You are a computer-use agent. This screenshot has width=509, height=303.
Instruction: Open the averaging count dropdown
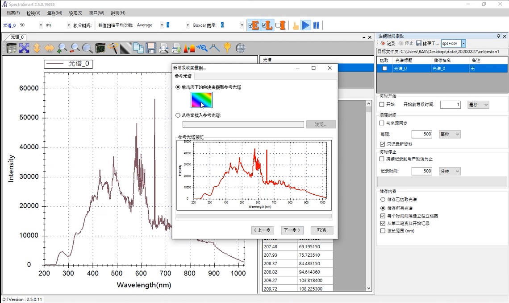pyautogui.click(x=188, y=25)
